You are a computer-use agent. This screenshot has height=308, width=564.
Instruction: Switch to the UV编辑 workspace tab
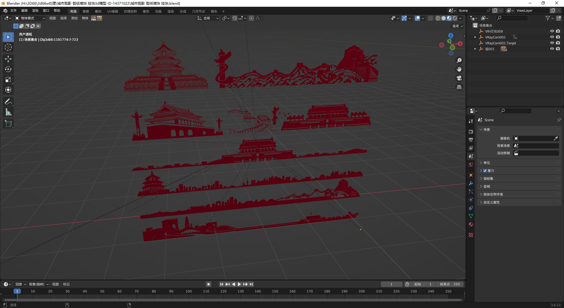click(x=113, y=11)
